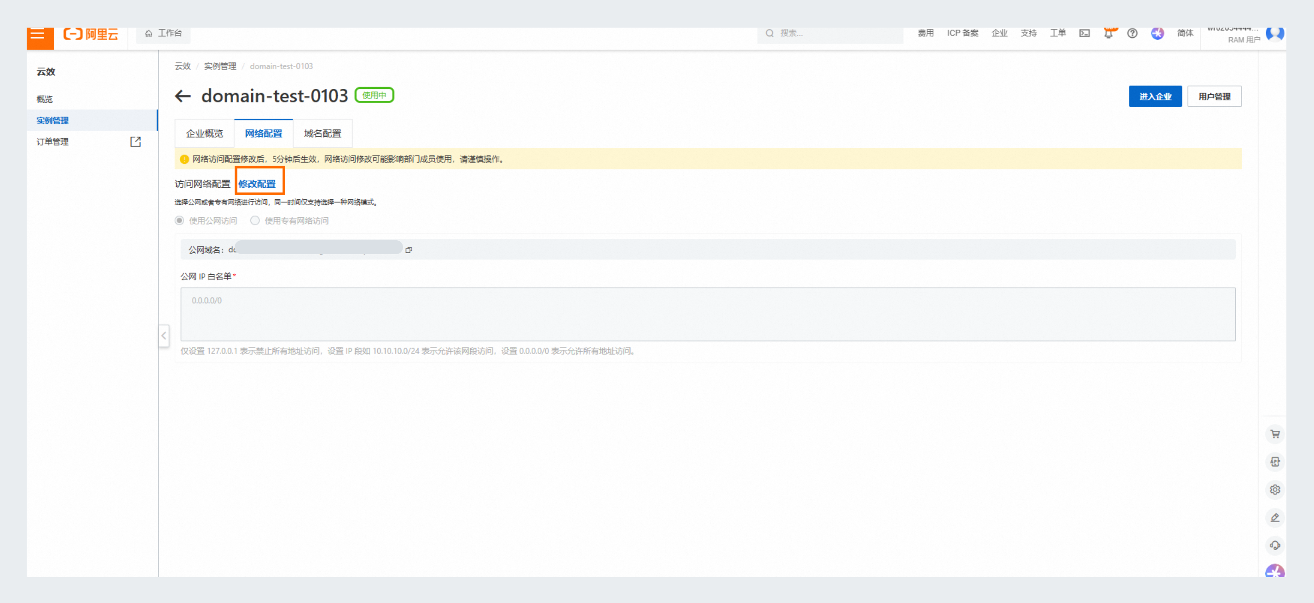
Task: Select 使用专有网络访问 radio button
Action: click(254, 221)
